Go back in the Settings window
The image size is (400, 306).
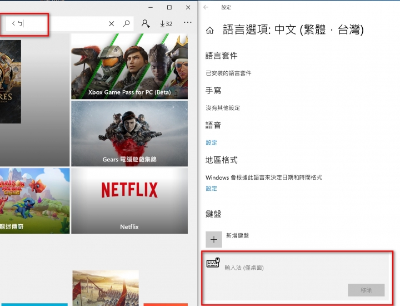coord(206,7)
